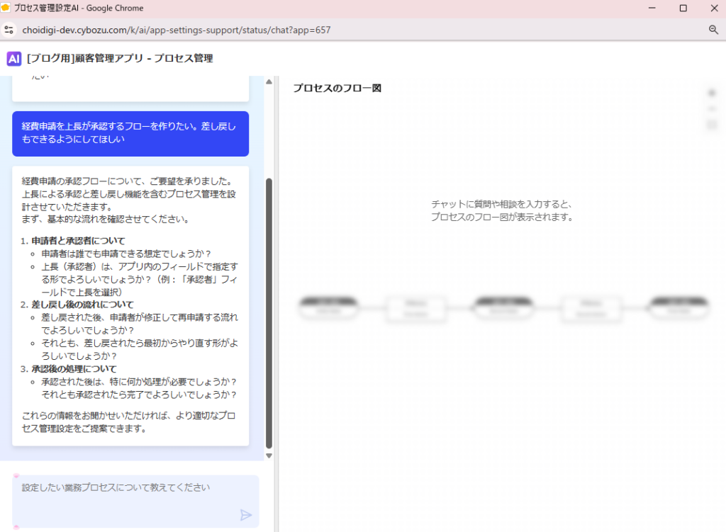This screenshot has height=532, width=726.
Task: Click the プロセスのフロー図 heading
Action: [x=337, y=88]
